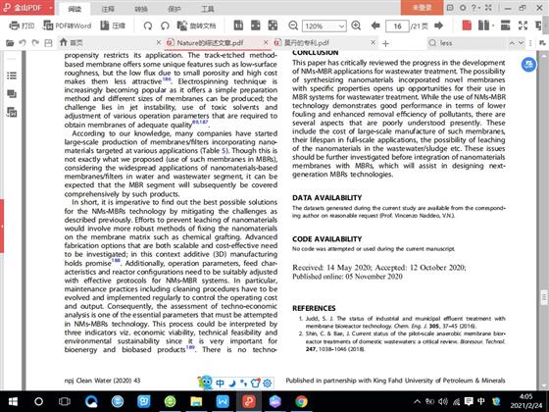Open the Windows Start menu

(13, 401)
